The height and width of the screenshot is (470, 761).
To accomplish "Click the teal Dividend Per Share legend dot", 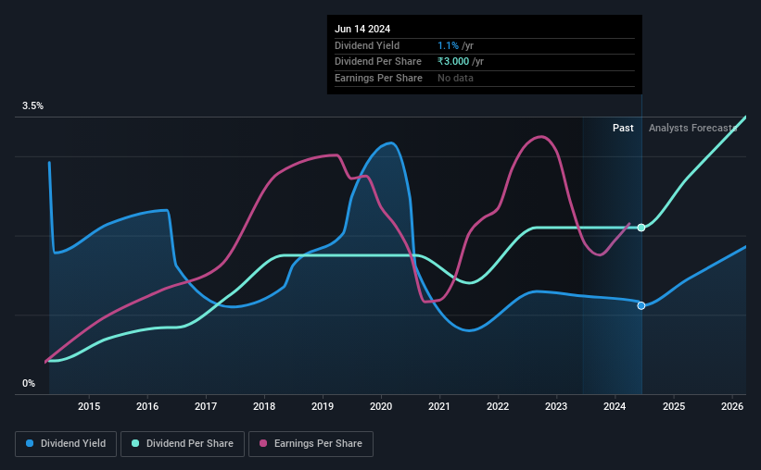I will 135,443.
